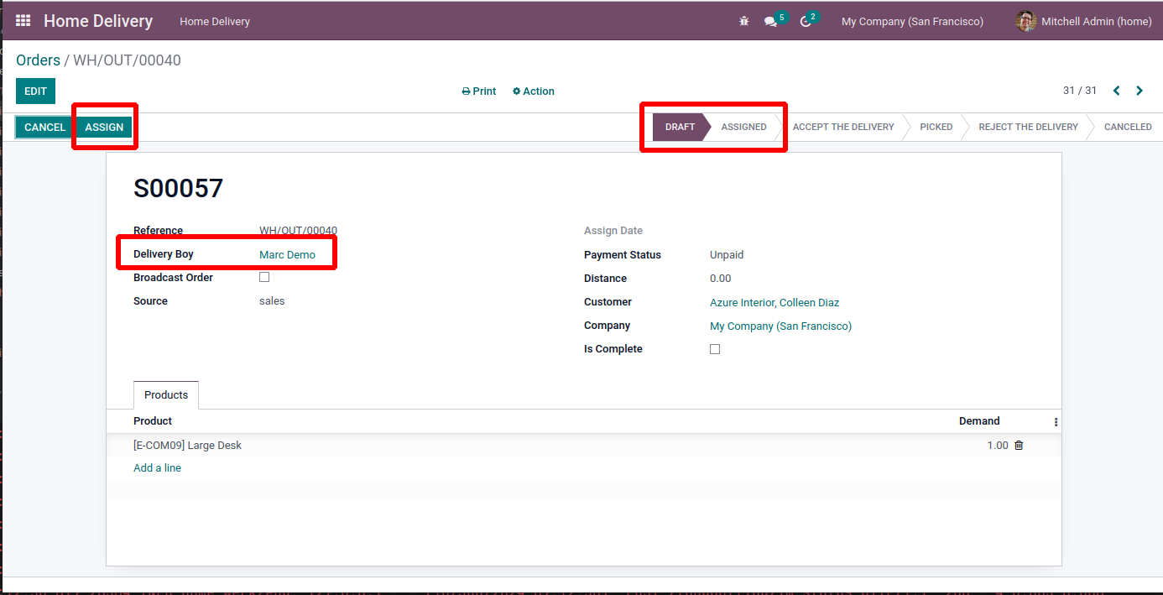Click the Canceled status stage
This screenshot has height=595, width=1163.
(x=1128, y=127)
